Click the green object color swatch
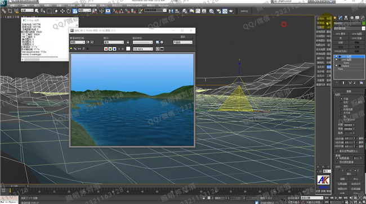This screenshot has height=204, width=366. (x=363, y=23)
